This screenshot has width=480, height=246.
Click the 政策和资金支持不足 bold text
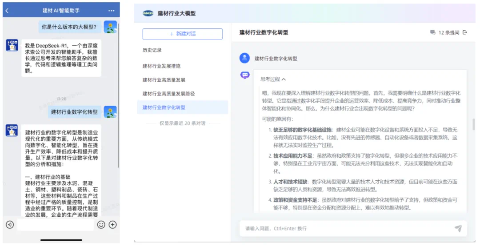pyautogui.click(x=295, y=200)
